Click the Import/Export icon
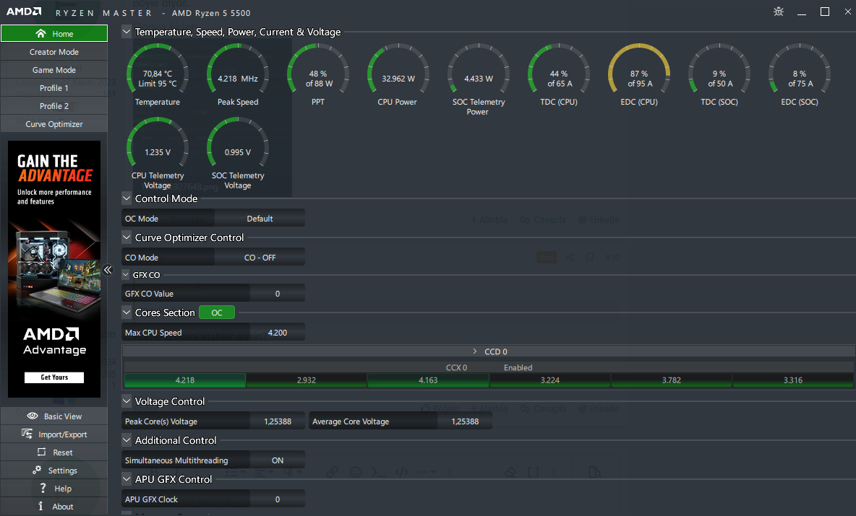856x516 pixels. [x=27, y=434]
